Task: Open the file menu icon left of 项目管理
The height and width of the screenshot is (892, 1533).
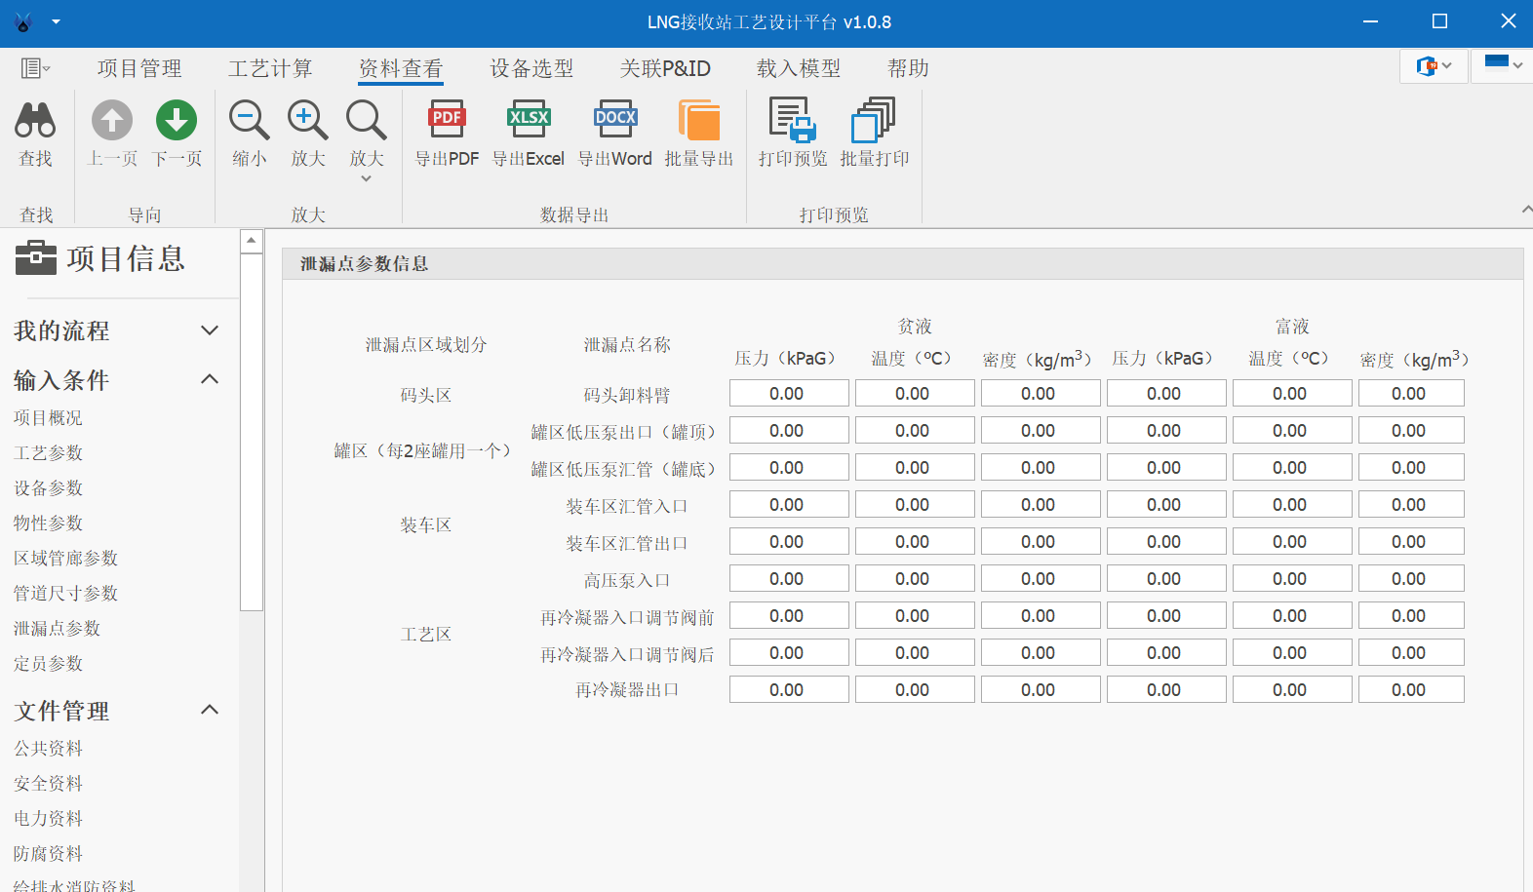Action: click(x=35, y=68)
